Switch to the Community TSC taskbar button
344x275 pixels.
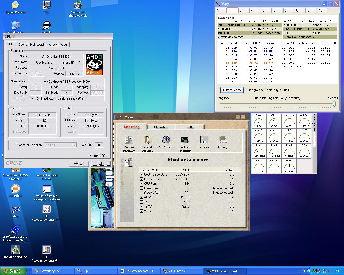tap(53, 271)
